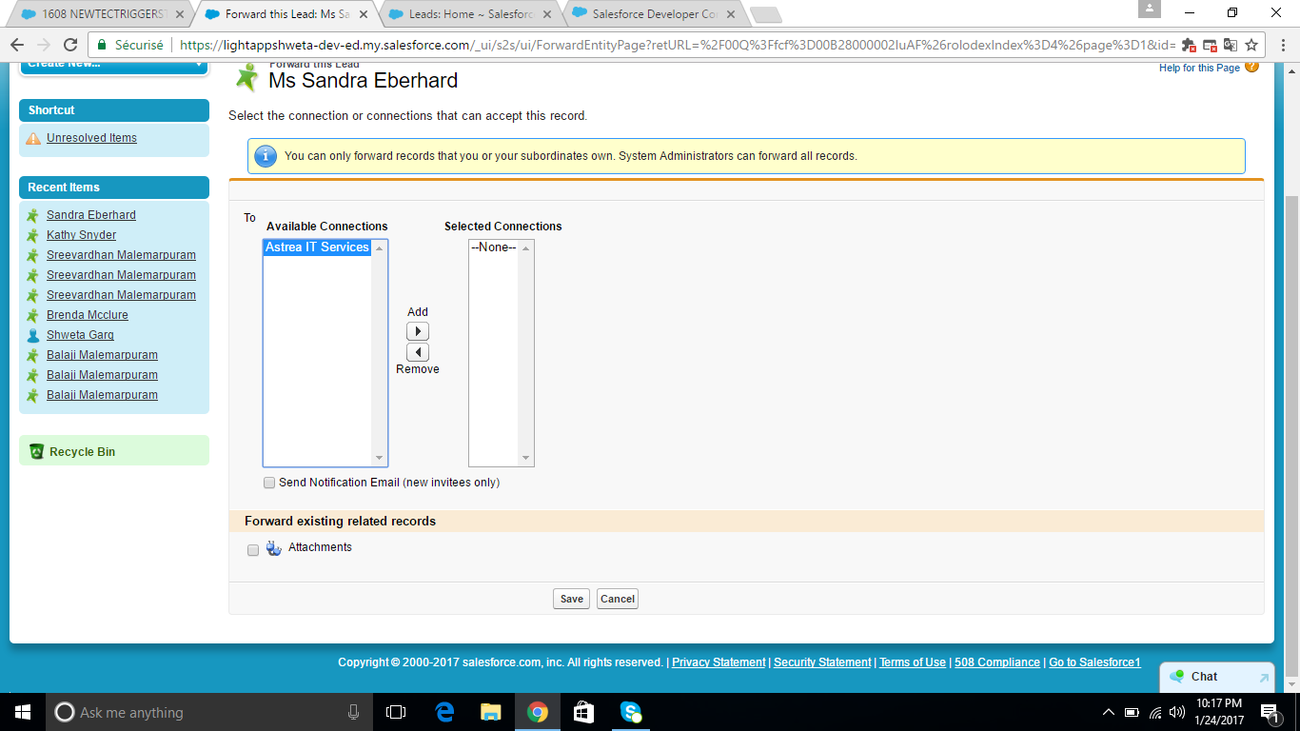Click the Add right-arrow button
Image resolution: width=1300 pixels, height=731 pixels.
[x=418, y=331]
